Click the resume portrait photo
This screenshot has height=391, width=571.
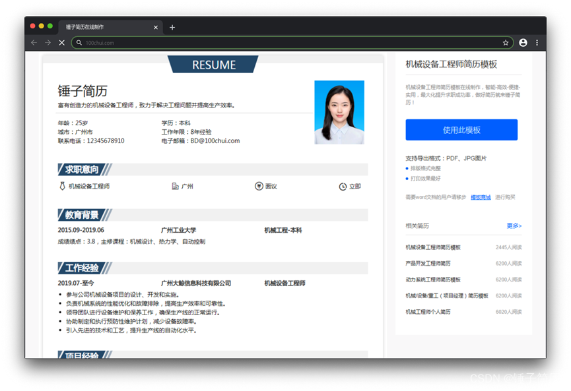tap(339, 112)
